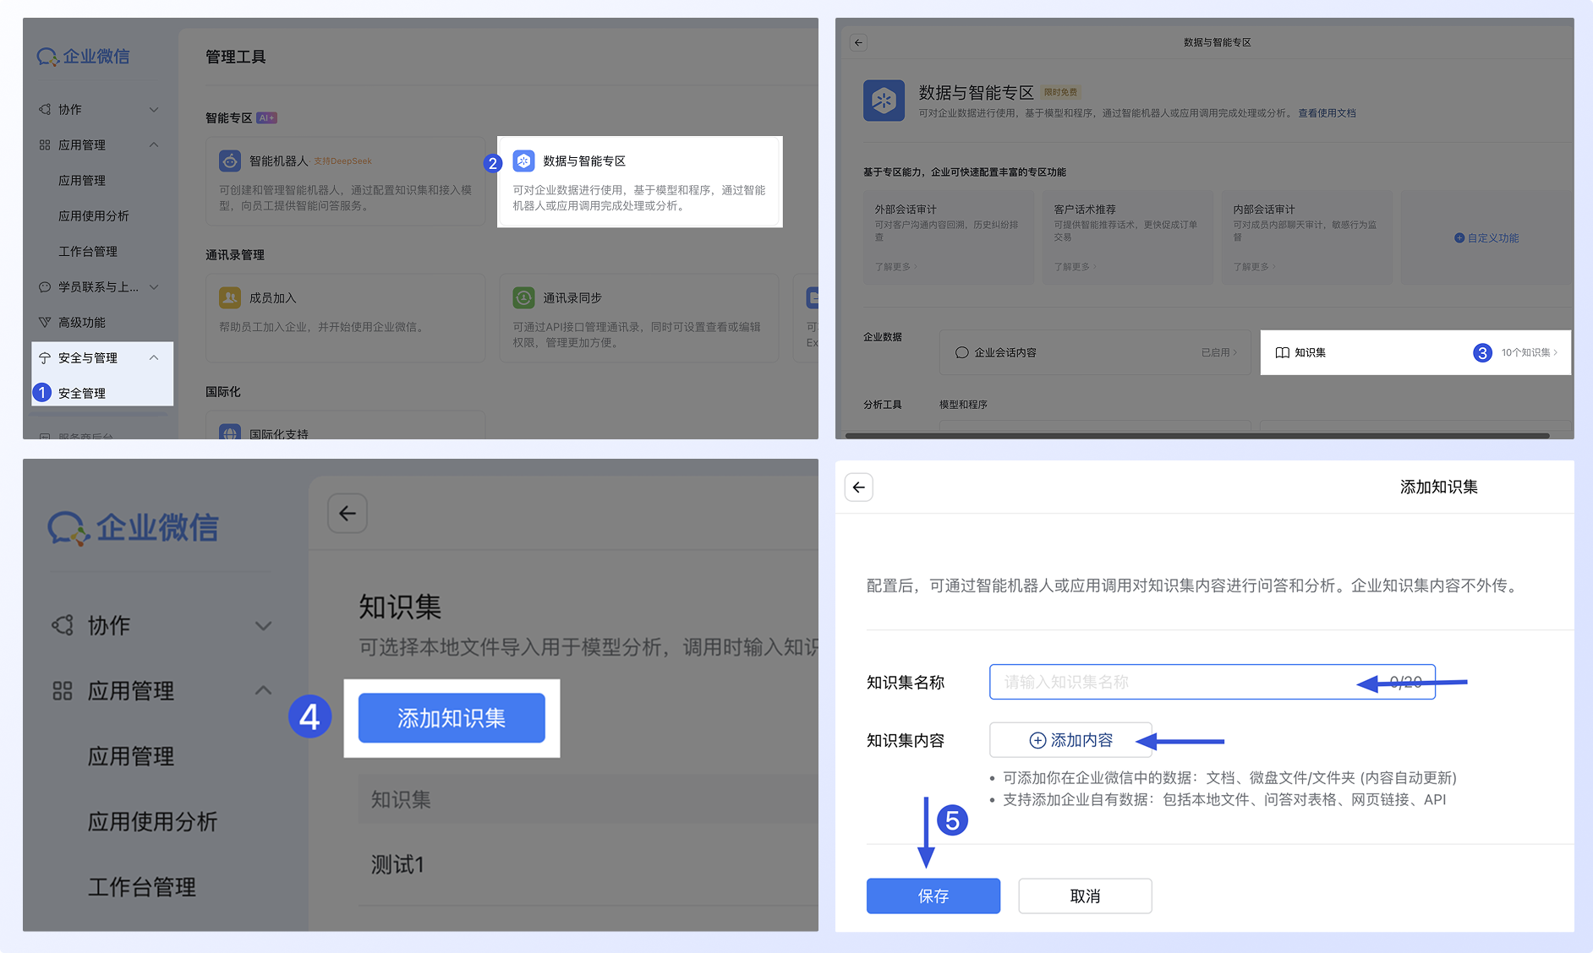Click the horizontal scrollbar in 数据与智能专区 panel
The height and width of the screenshot is (953, 1593).
tap(1197, 436)
